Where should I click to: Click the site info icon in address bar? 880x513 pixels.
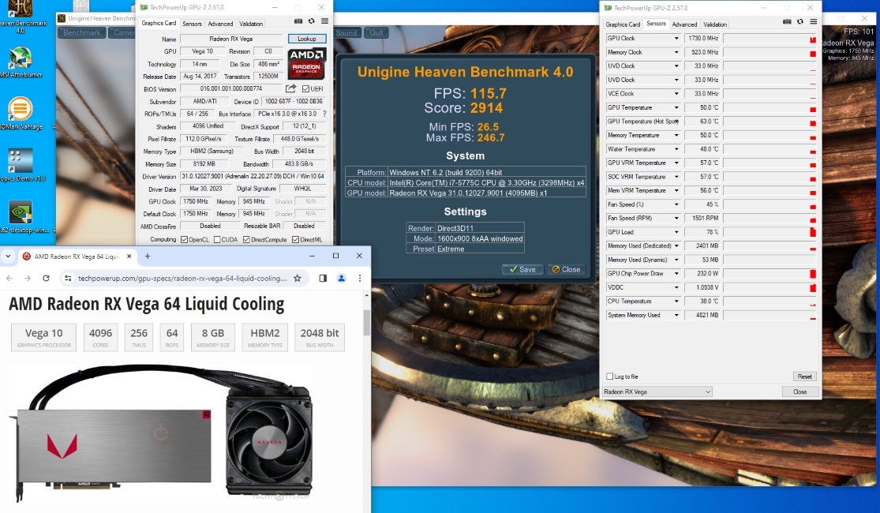68,279
